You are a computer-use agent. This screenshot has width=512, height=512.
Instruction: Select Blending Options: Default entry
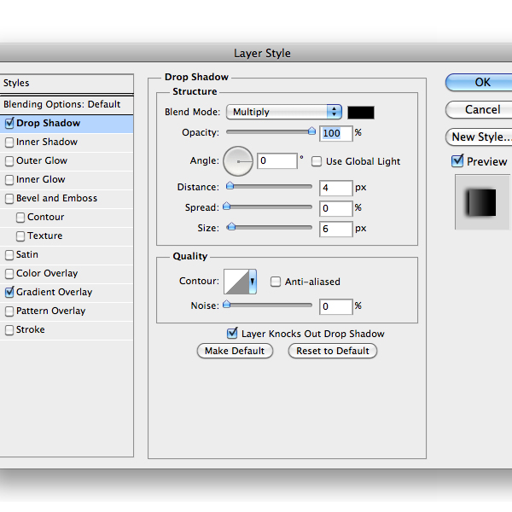(67, 105)
